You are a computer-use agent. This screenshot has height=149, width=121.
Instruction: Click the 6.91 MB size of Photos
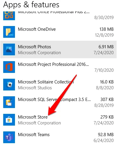(x=106, y=47)
